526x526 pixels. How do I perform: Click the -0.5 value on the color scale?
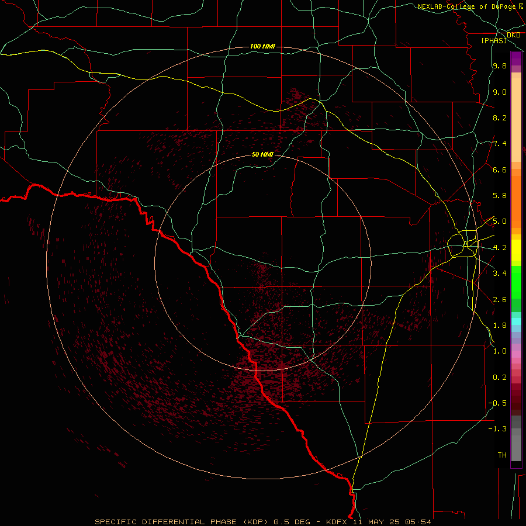click(x=497, y=403)
